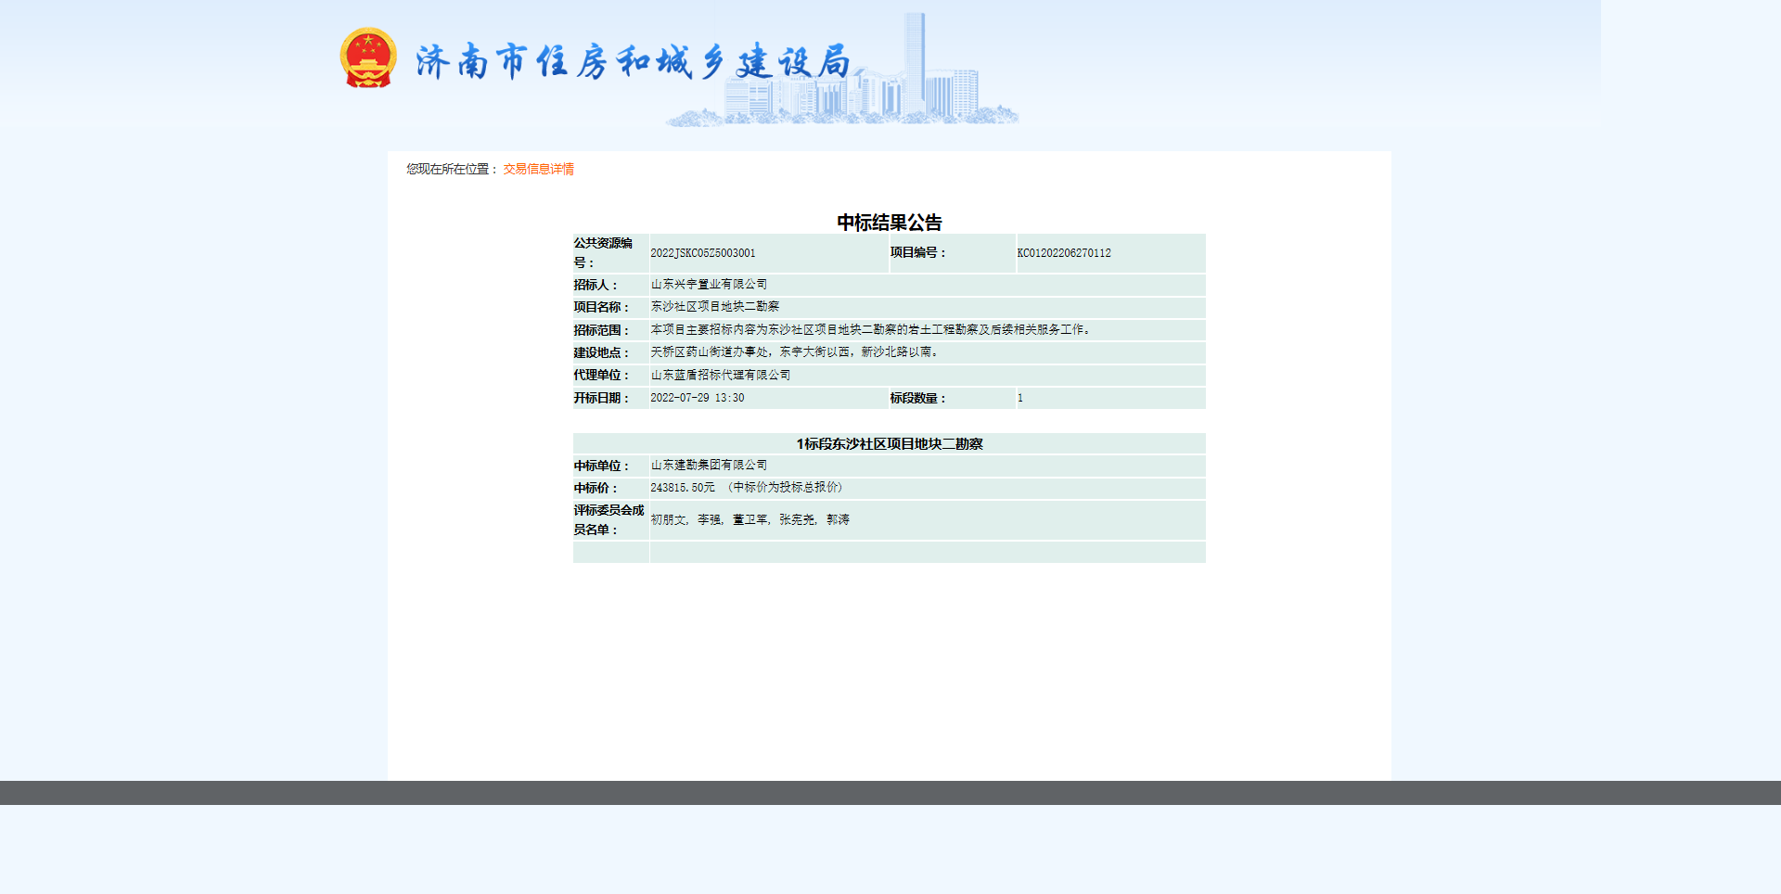
Task: Click the 标段数量 label
Action: (x=917, y=398)
